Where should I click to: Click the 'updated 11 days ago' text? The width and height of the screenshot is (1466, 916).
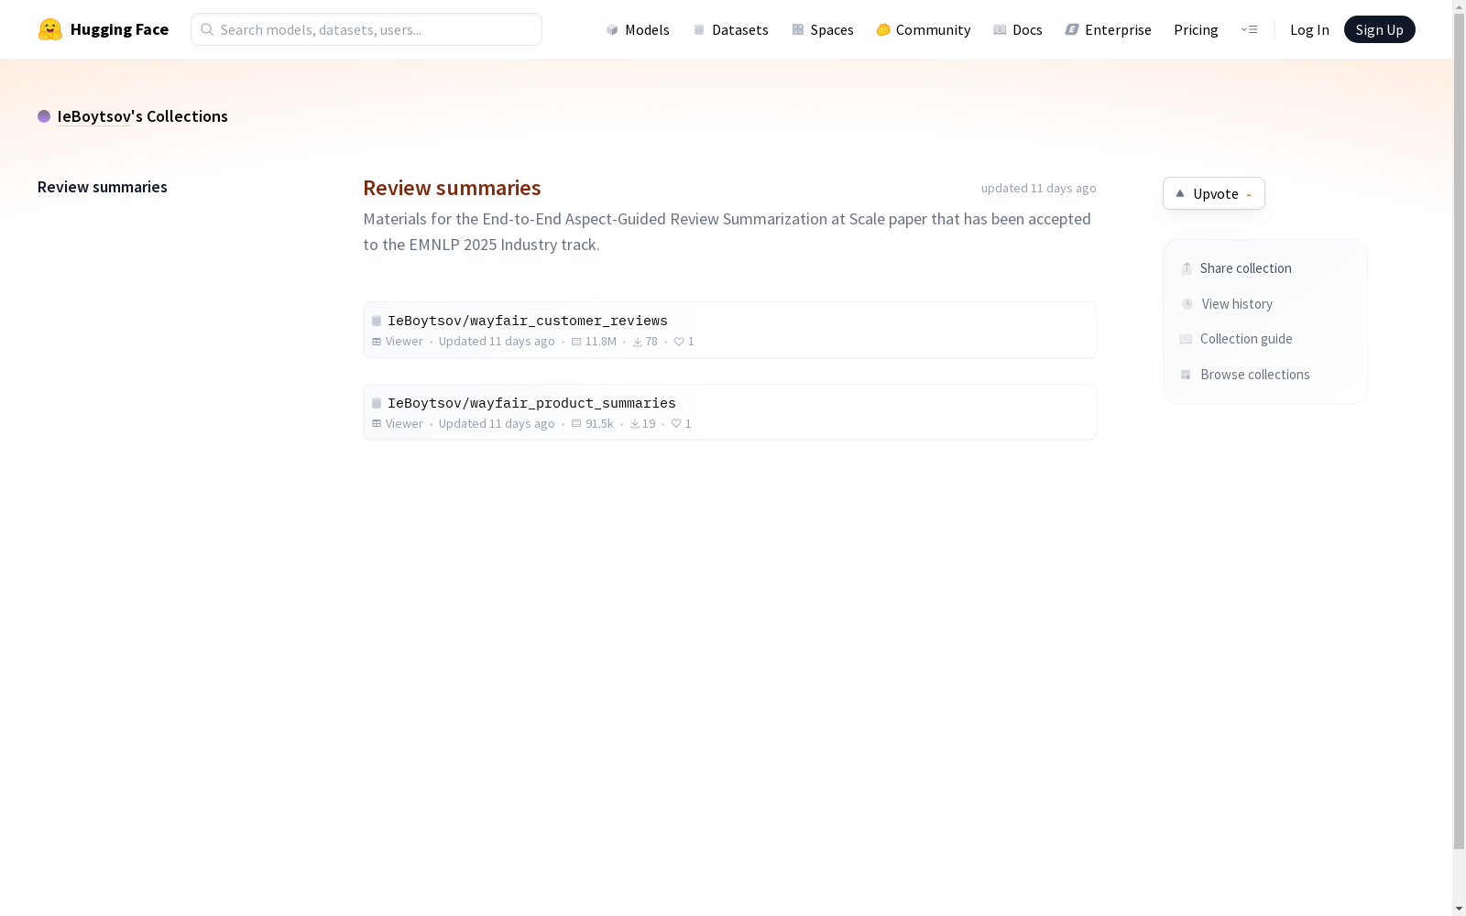(x=1039, y=188)
